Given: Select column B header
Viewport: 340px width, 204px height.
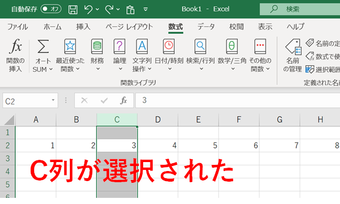Looking at the screenshot, I should [x=76, y=120].
